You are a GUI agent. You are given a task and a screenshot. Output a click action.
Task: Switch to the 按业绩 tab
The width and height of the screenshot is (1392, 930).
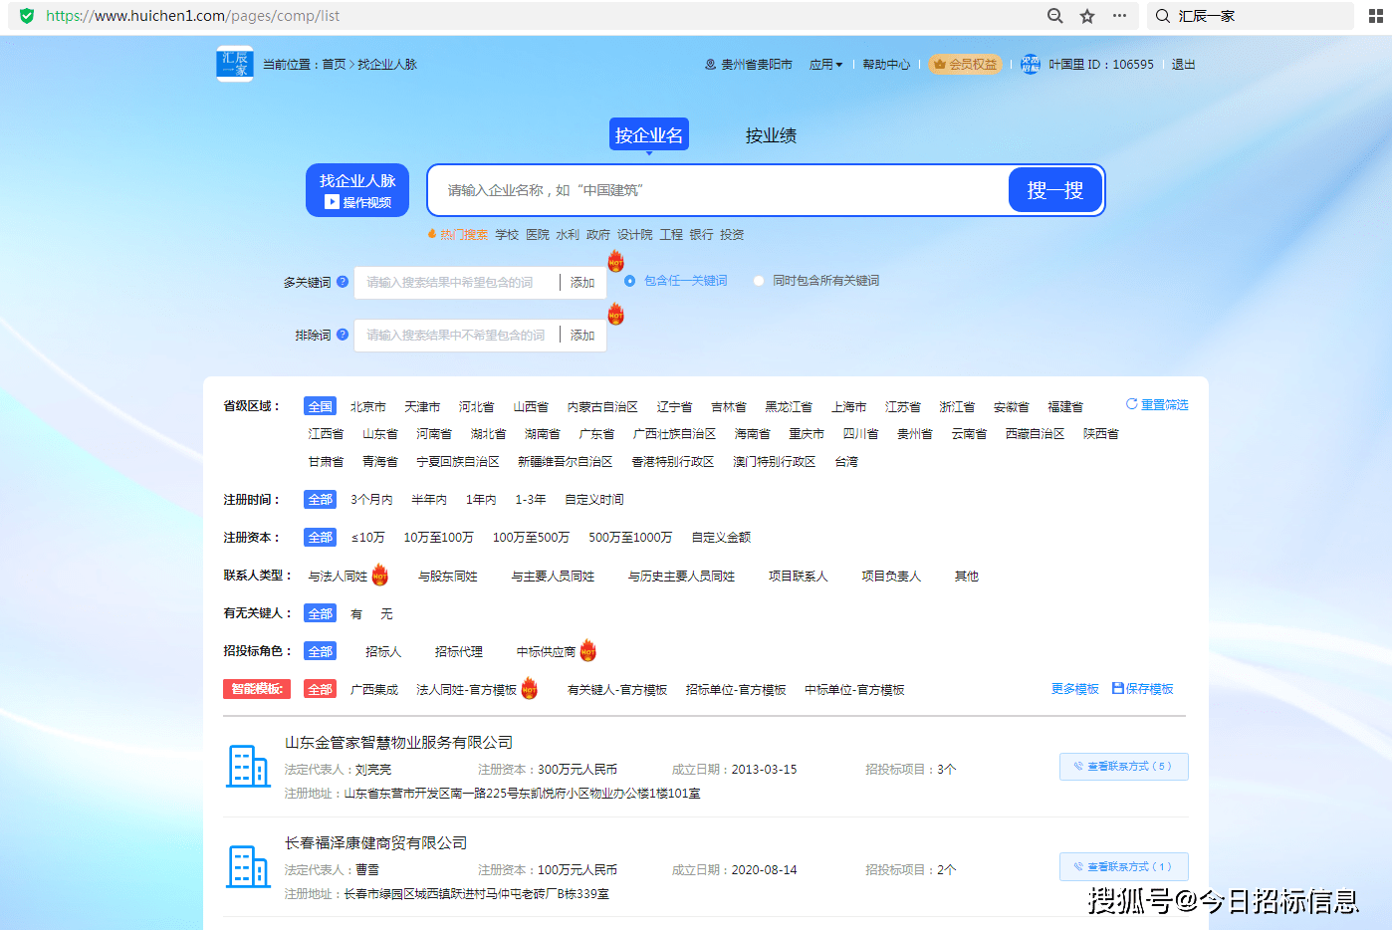coord(771,135)
